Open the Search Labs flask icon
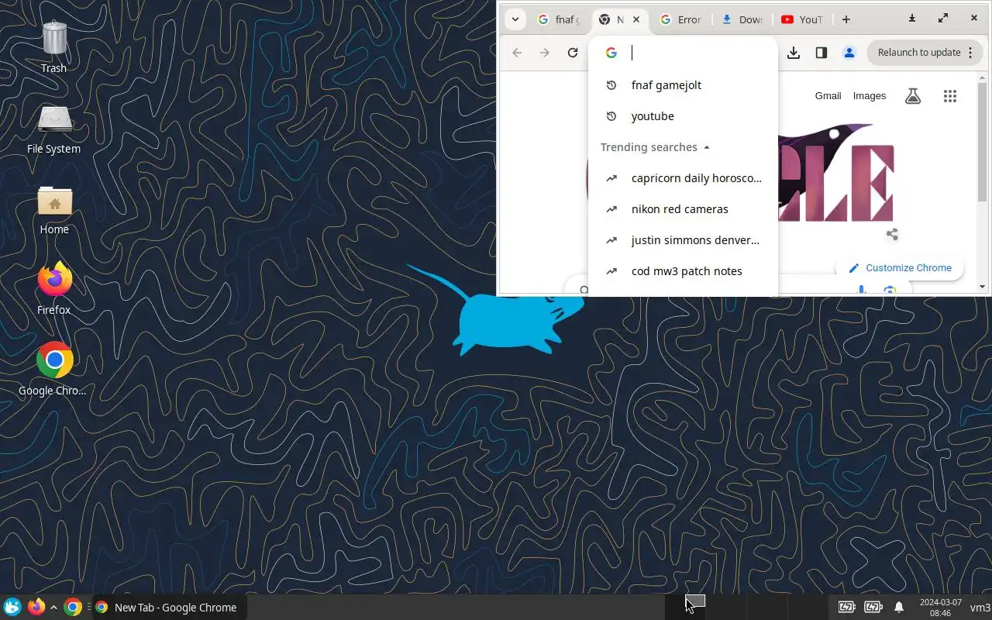992x620 pixels. [x=913, y=96]
